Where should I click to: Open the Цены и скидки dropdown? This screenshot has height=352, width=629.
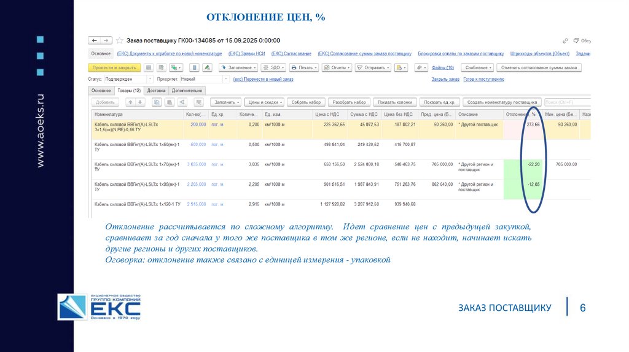click(x=264, y=102)
